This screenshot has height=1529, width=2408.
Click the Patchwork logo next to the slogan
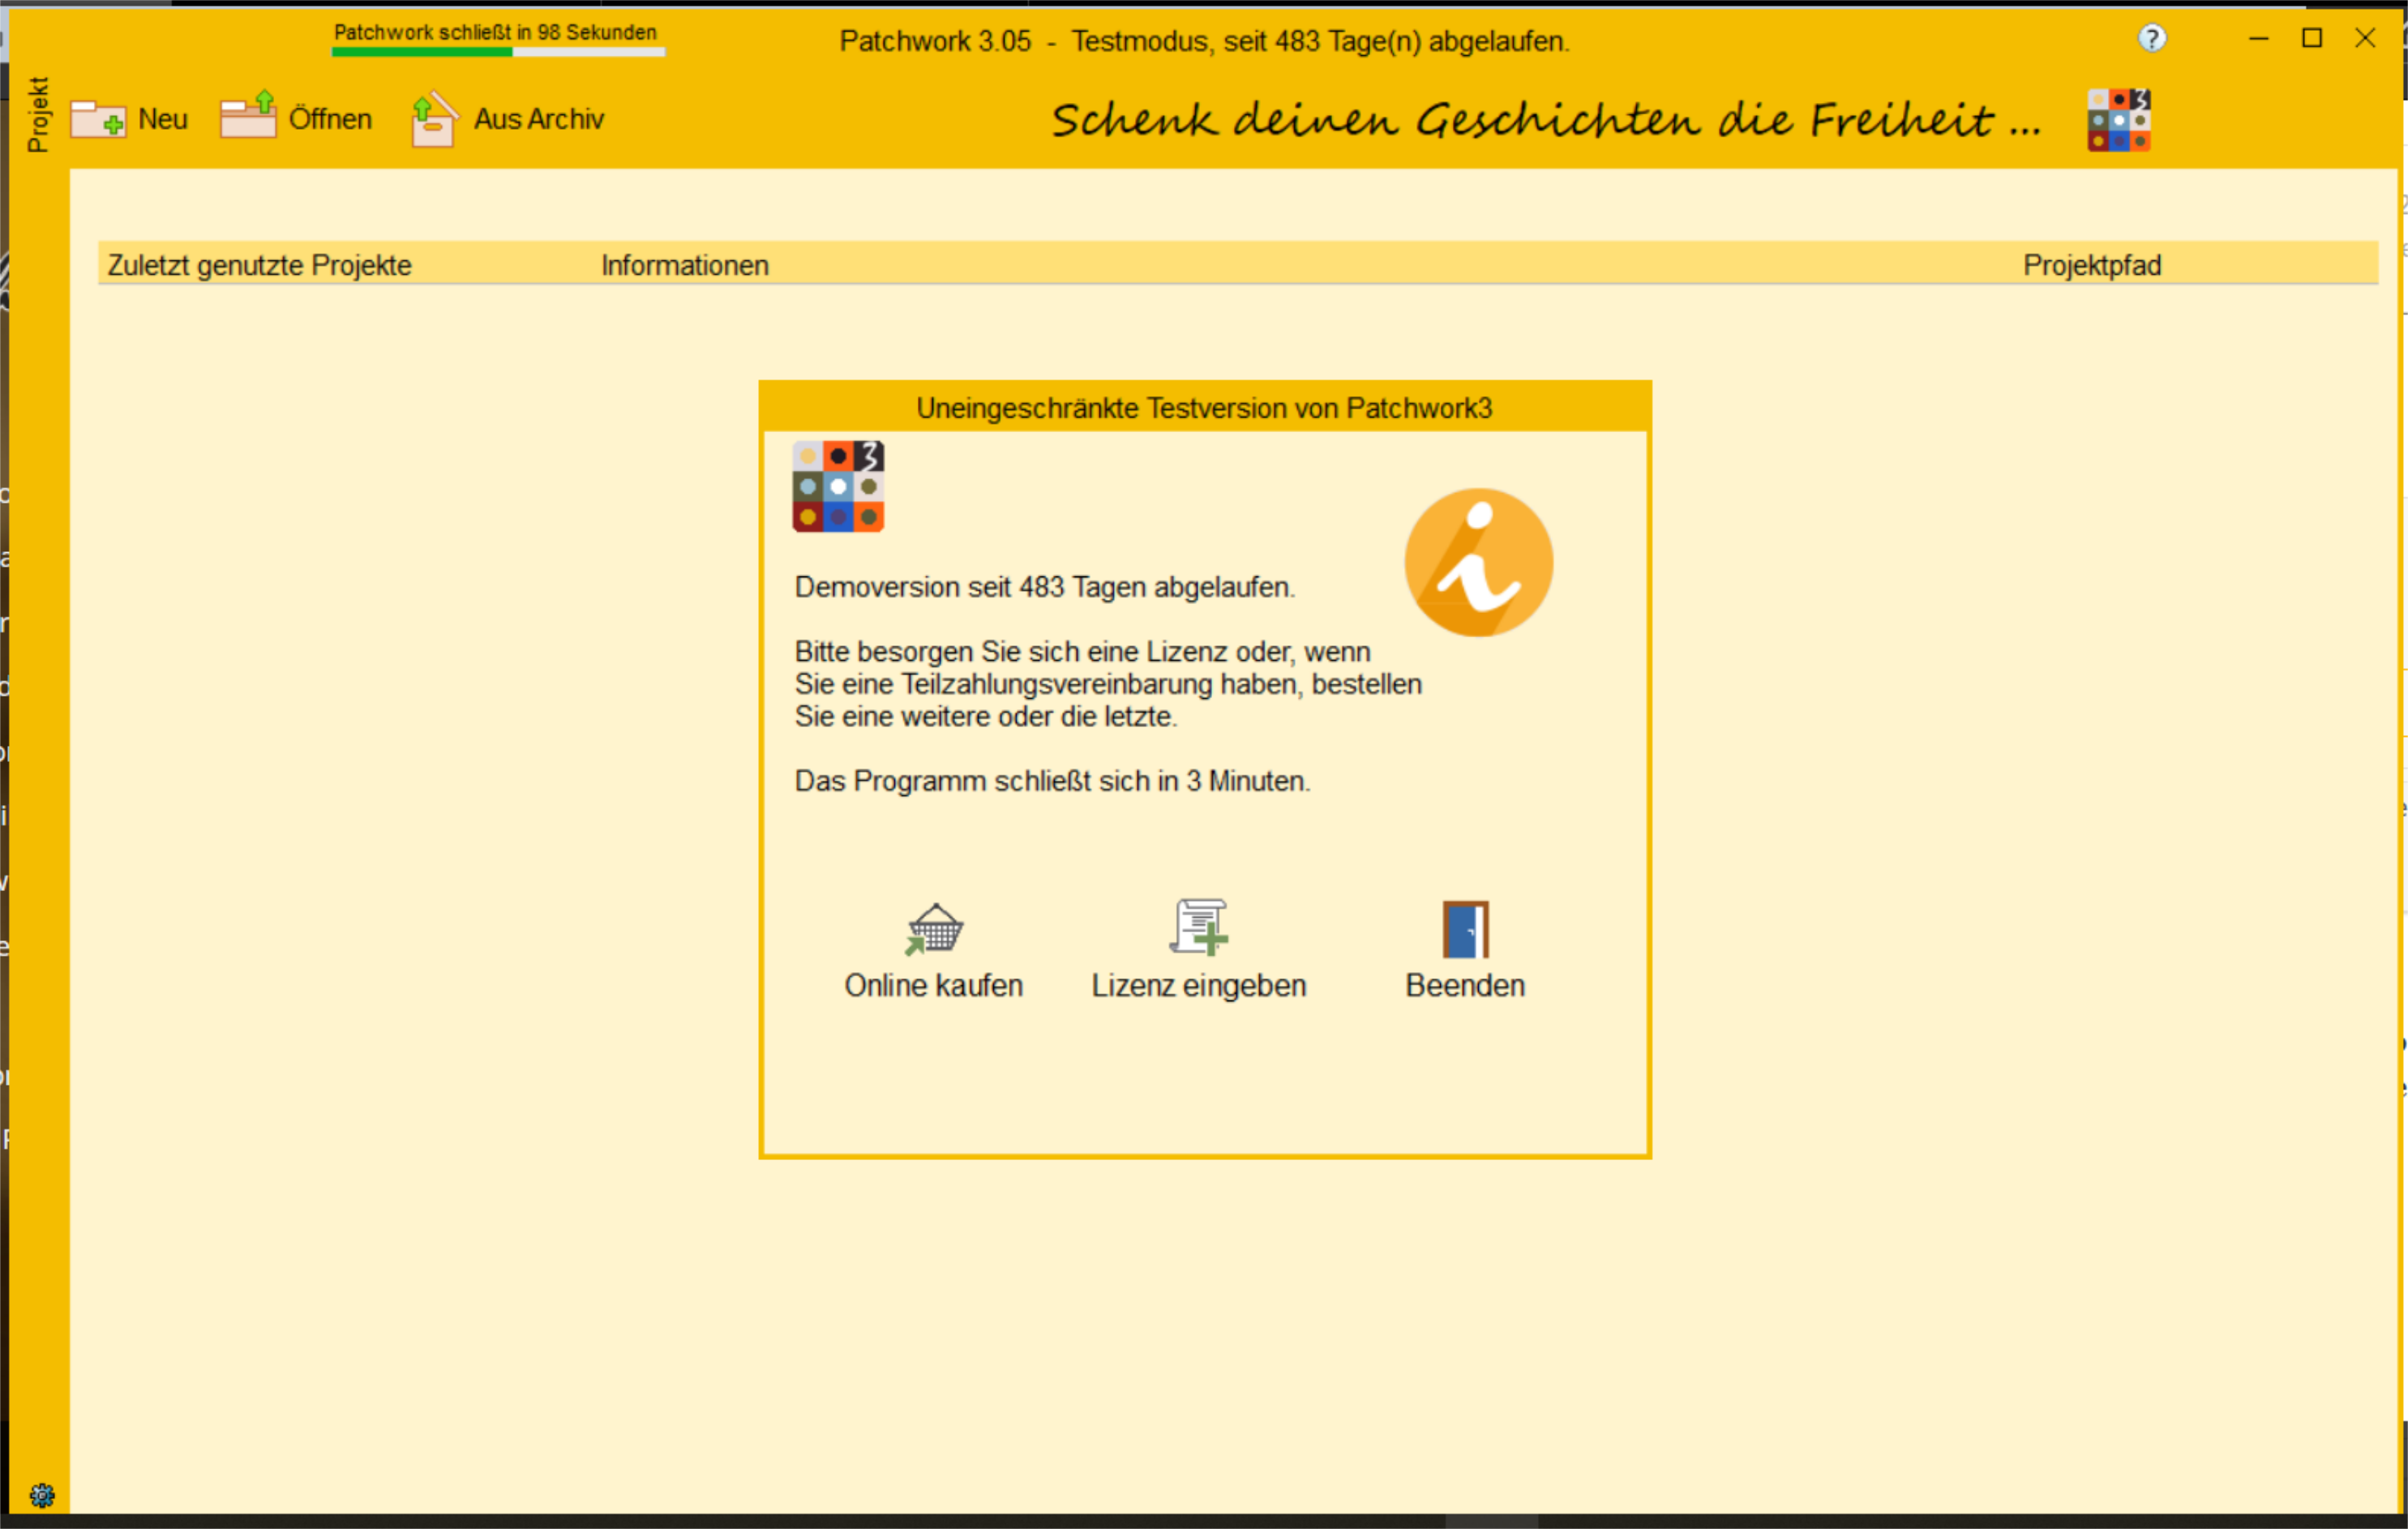(2119, 120)
